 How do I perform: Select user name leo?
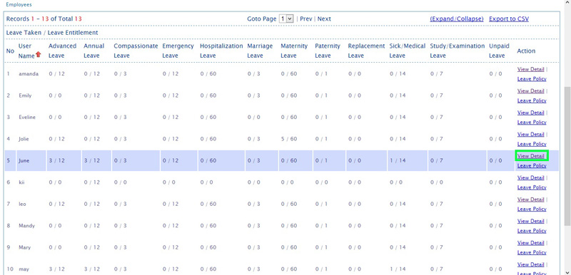click(22, 204)
